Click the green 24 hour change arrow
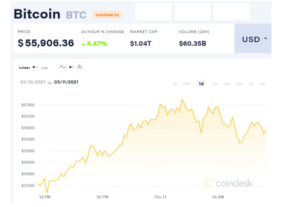295x207 pixels. 83,44
